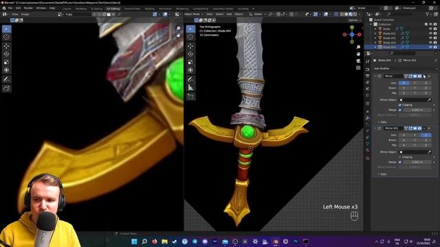
Task: Enable Clipping on the Mirror.001 modifier
Action: point(400,157)
